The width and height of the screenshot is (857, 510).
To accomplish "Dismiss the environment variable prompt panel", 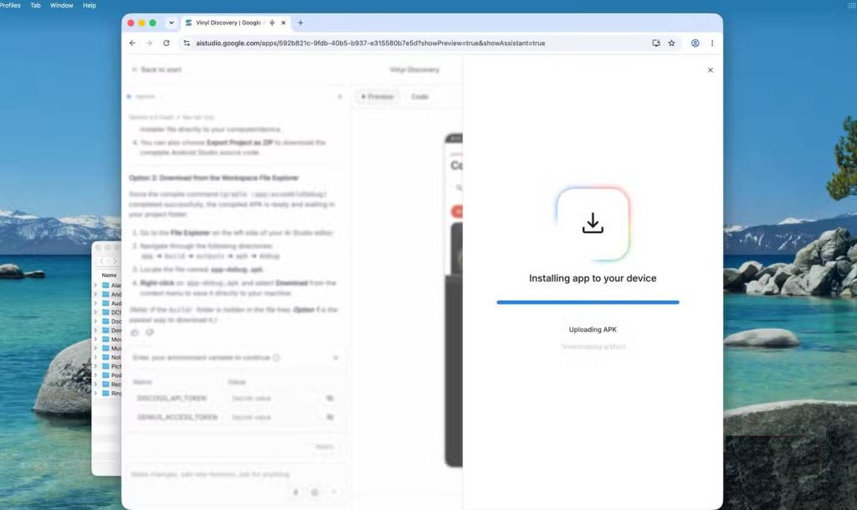I will coord(335,358).
